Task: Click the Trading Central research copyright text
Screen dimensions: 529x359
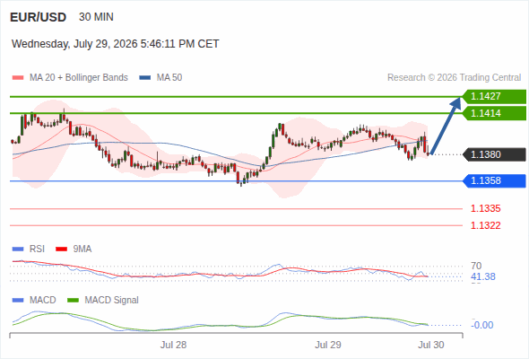Action: point(454,78)
